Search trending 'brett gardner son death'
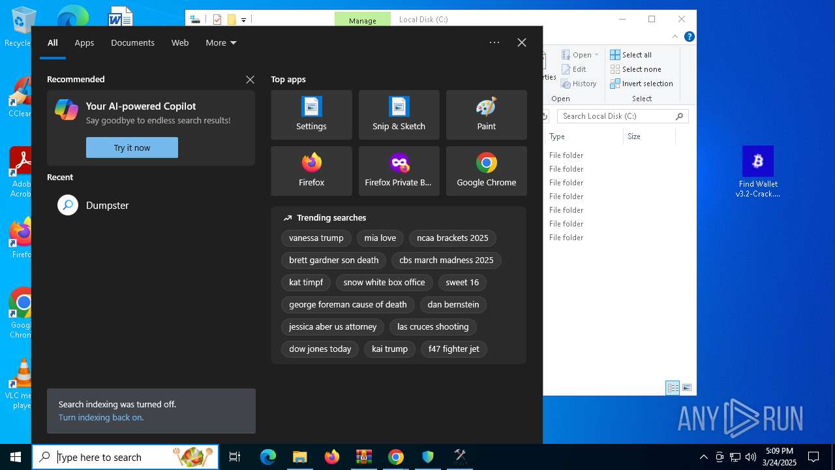The height and width of the screenshot is (470, 835). tap(334, 260)
